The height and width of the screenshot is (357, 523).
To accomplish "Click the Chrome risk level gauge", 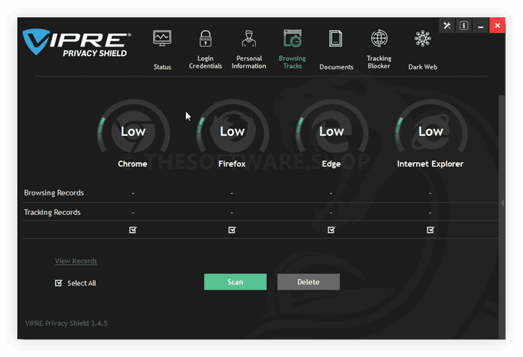I will [132, 132].
